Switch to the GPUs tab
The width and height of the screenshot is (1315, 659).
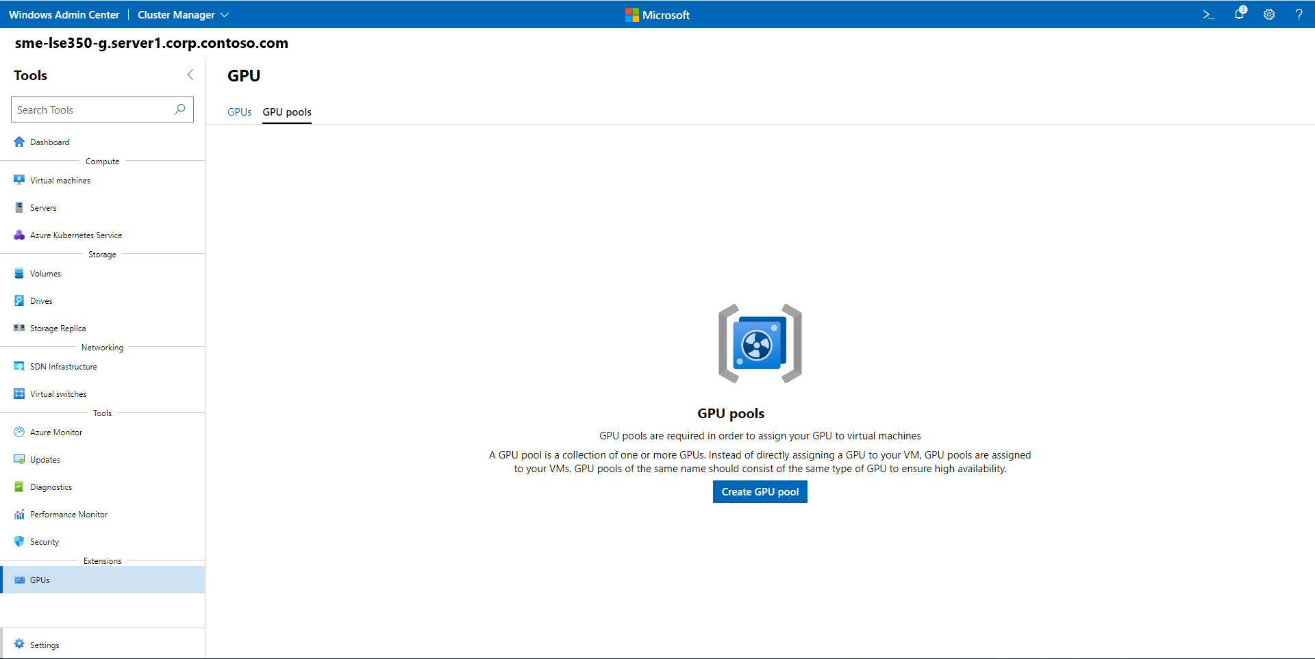(x=239, y=112)
